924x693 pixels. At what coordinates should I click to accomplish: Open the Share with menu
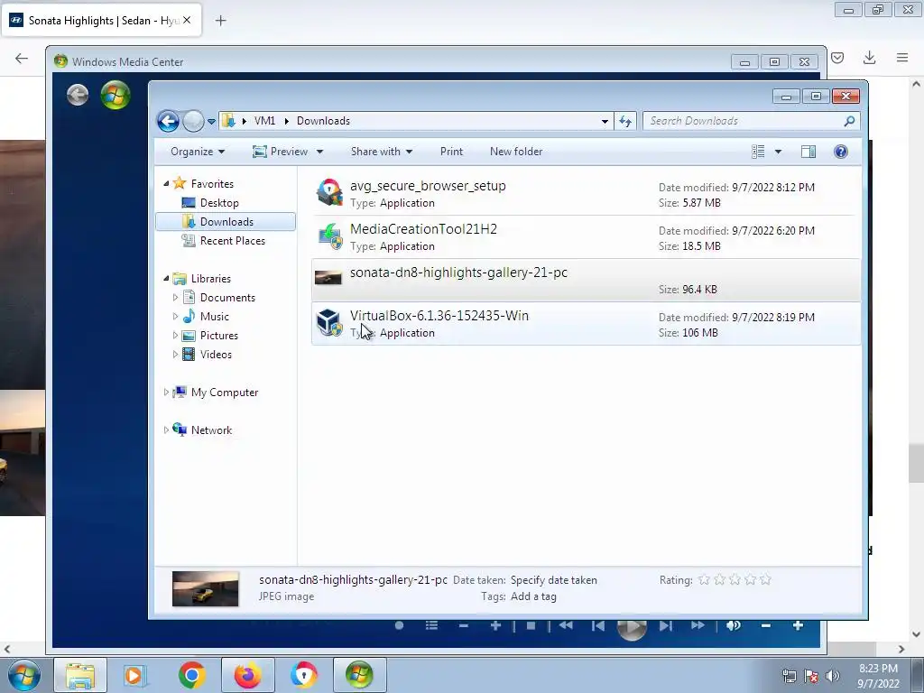(382, 152)
